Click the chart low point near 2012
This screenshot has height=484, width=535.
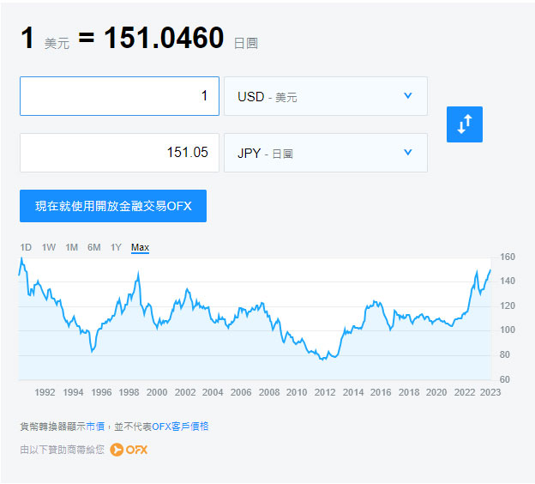click(322, 360)
